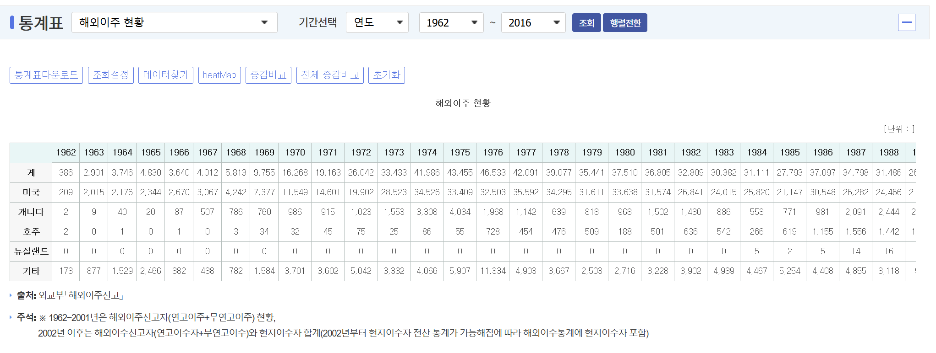Show the heatMap view
The image size is (936, 353).
219,75
